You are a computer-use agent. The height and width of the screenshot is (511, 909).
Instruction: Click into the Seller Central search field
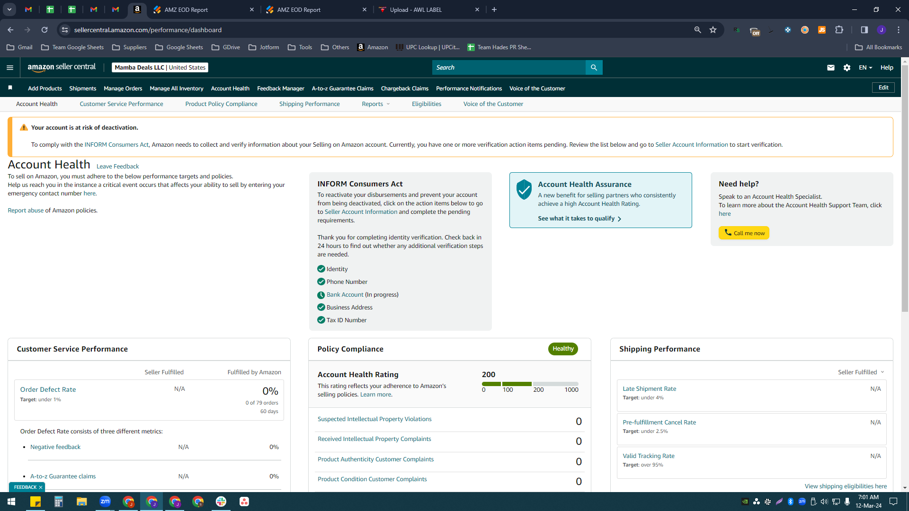[x=508, y=68]
